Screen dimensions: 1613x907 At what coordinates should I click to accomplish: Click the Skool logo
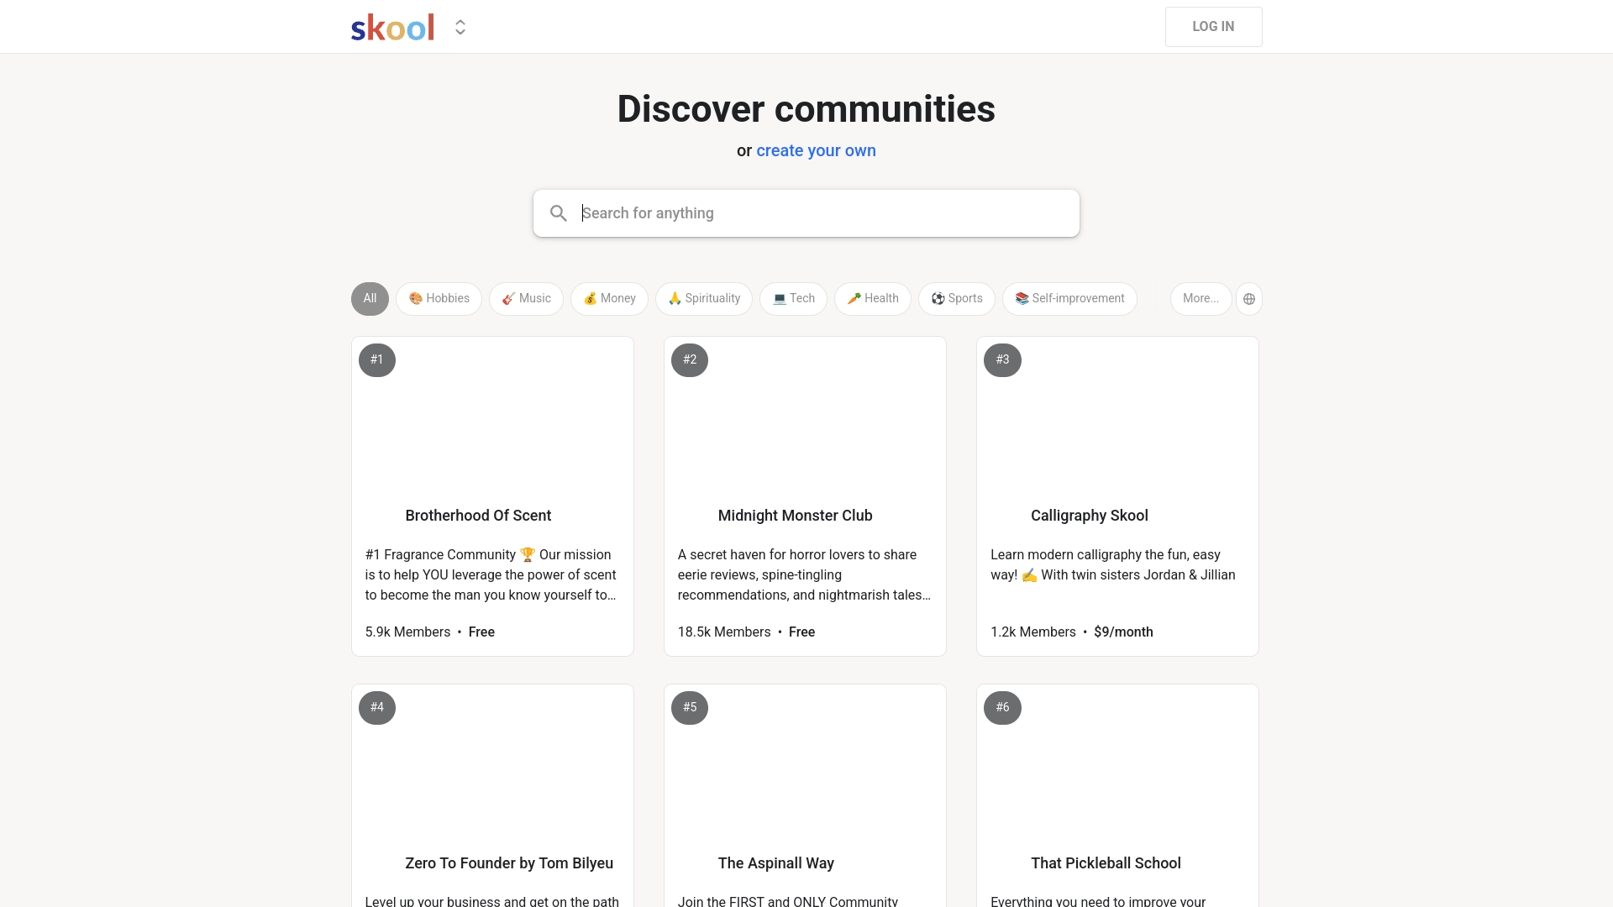(392, 28)
